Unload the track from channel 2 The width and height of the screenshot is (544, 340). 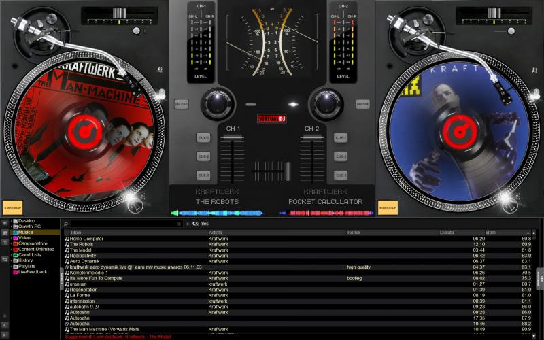tap(363, 104)
